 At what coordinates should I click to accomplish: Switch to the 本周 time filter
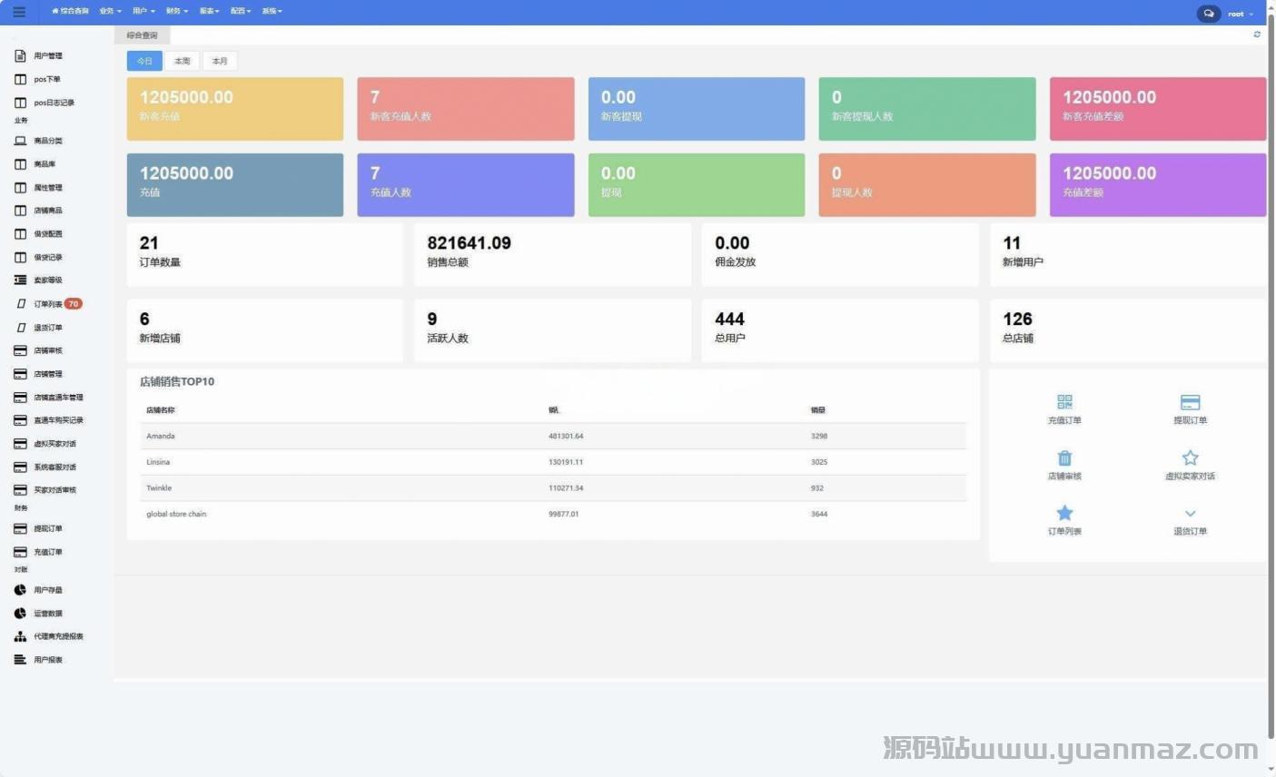point(183,61)
